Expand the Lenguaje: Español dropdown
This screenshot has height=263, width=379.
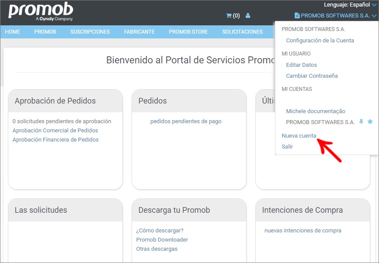pyautogui.click(x=350, y=5)
